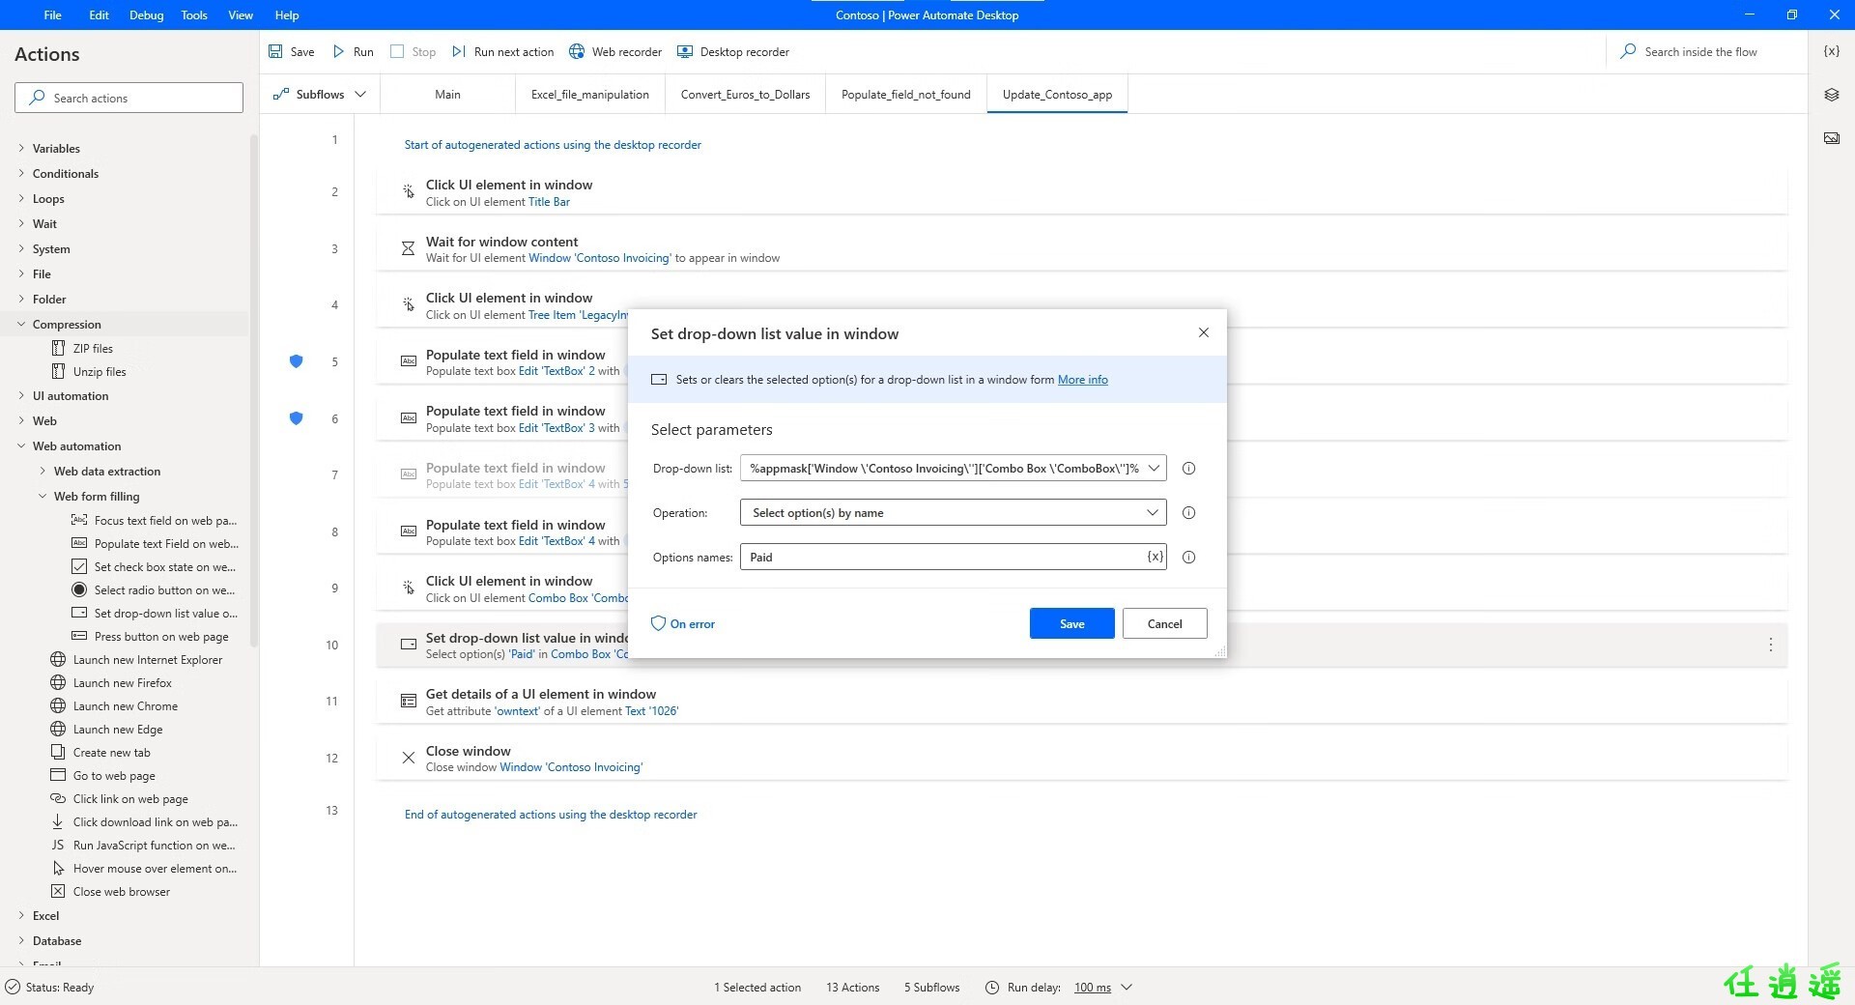The width and height of the screenshot is (1855, 1005).
Task: Switch to Convert_Euros_to_Dollars tab
Action: pyautogui.click(x=745, y=95)
